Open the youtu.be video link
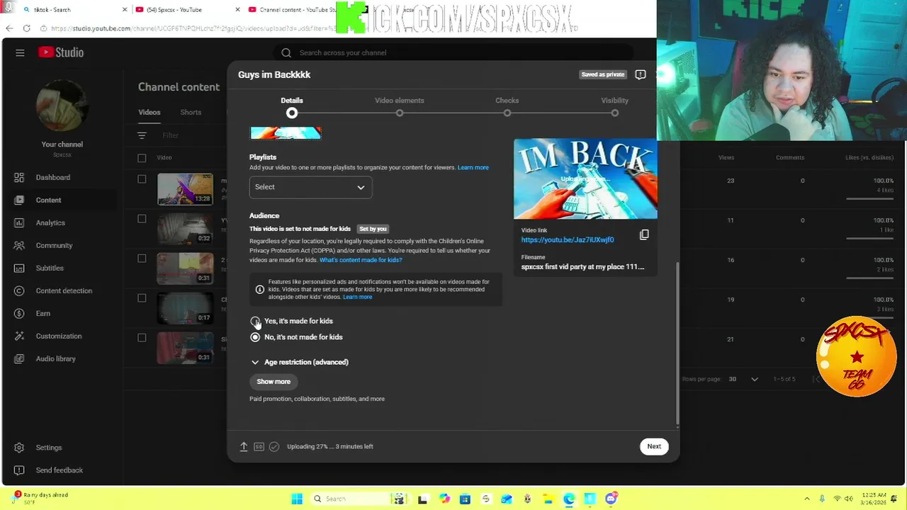 [568, 239]
